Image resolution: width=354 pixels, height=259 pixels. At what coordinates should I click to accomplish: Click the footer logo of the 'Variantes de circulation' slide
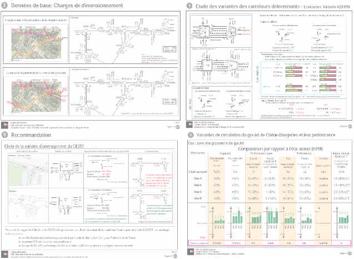click(191, 252)
